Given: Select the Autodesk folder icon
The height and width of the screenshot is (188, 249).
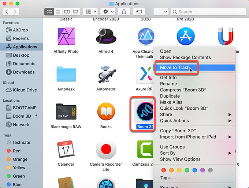Looking at the screenshot, I should tap(66, 74).
